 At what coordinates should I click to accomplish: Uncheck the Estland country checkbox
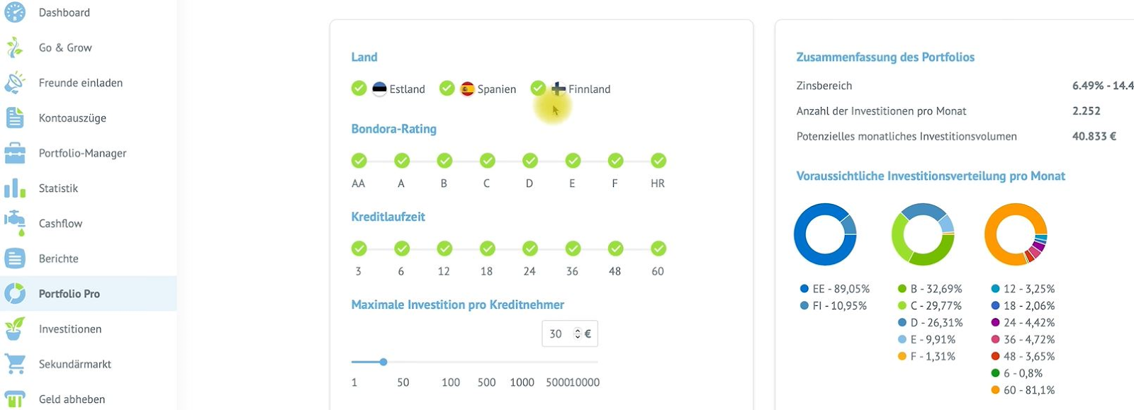(x=359, y=89)
